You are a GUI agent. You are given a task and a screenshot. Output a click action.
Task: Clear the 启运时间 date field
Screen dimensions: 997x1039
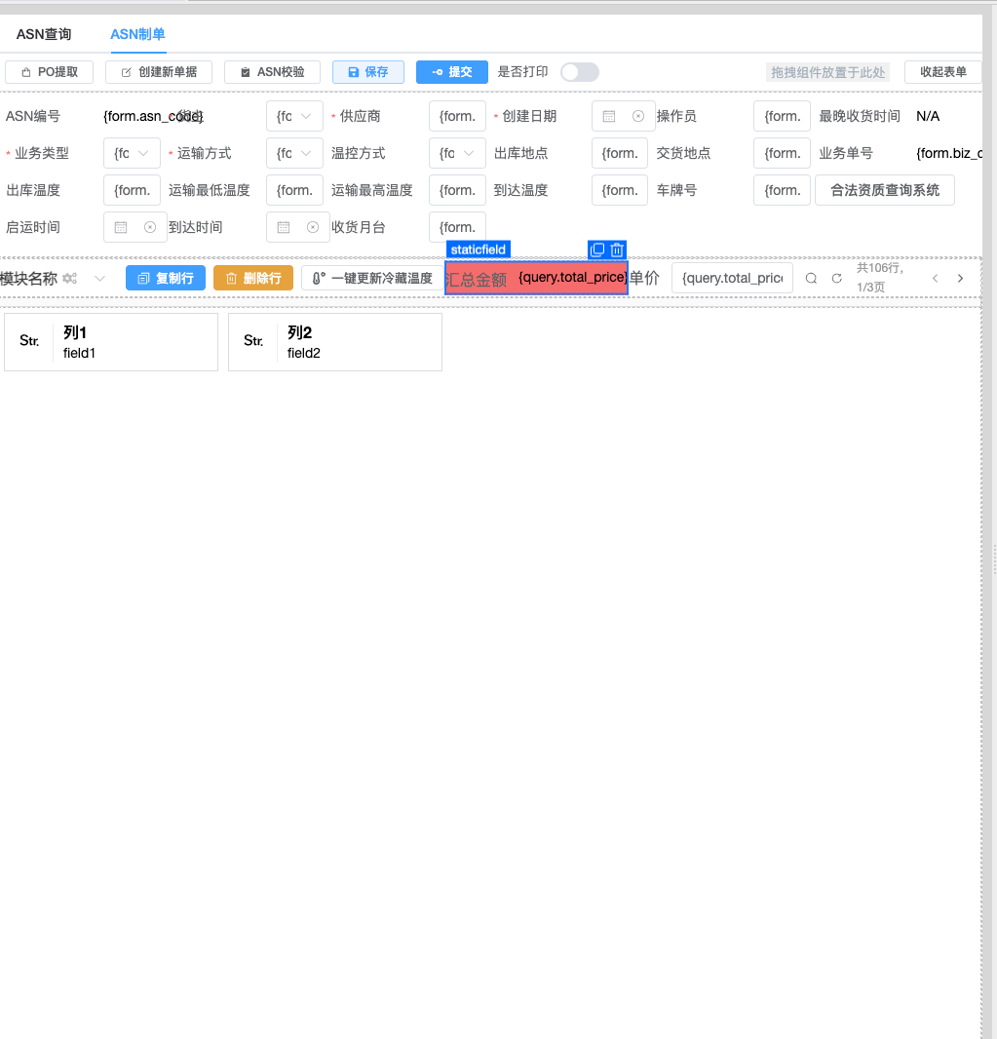(150, 227)
